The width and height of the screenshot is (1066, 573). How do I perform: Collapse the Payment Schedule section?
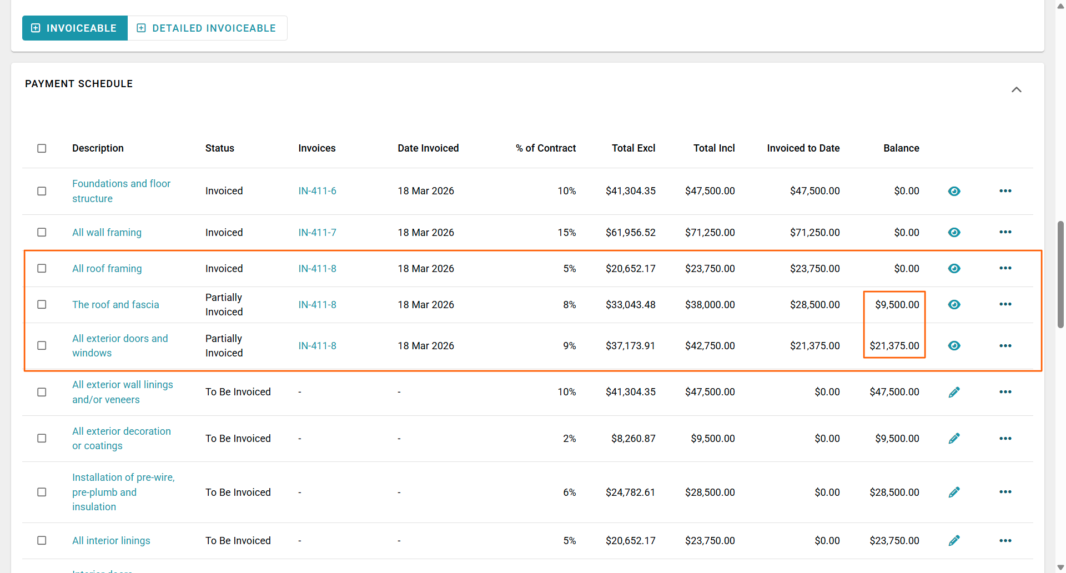coord(1016,89)
